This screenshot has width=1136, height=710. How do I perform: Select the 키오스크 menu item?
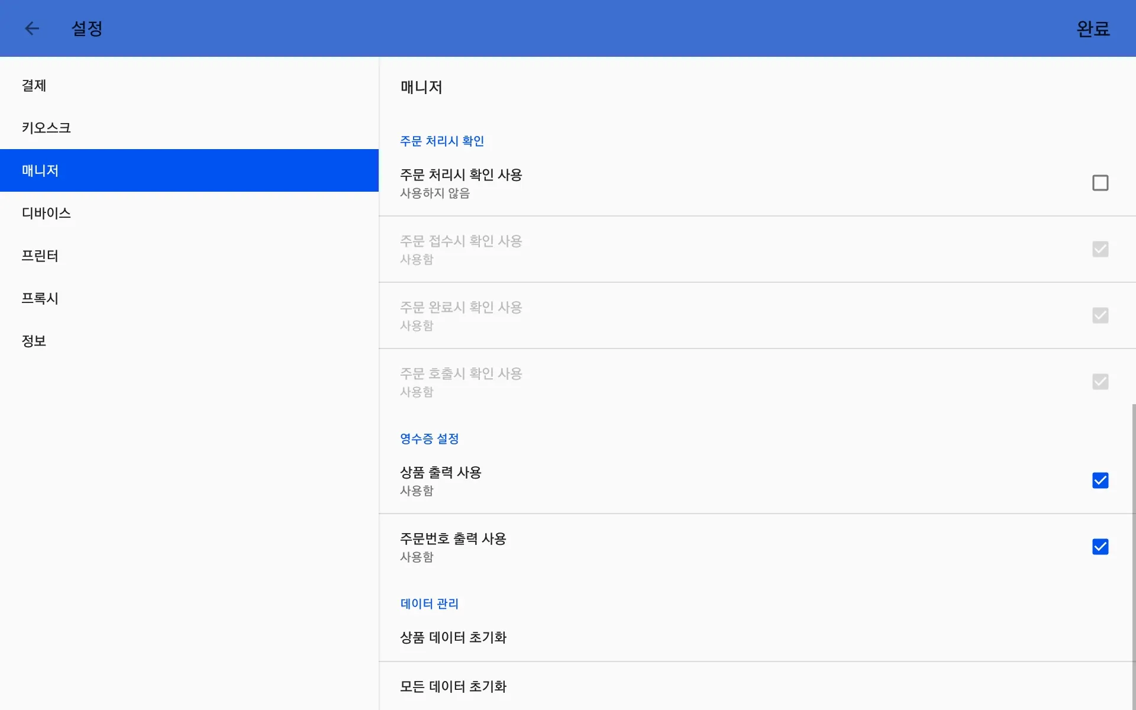click(x=46, y=128)
